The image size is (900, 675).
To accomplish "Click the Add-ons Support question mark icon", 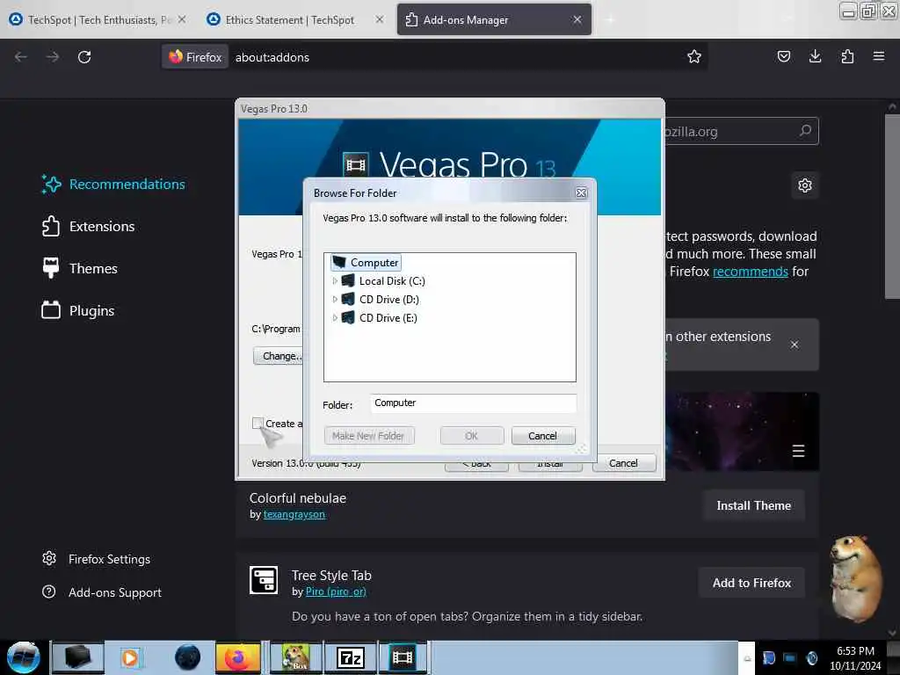I will click(x=49, y=592).
